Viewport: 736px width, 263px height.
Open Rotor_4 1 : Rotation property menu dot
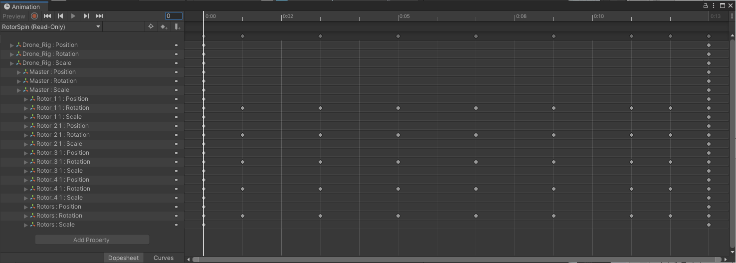(176, 189)
